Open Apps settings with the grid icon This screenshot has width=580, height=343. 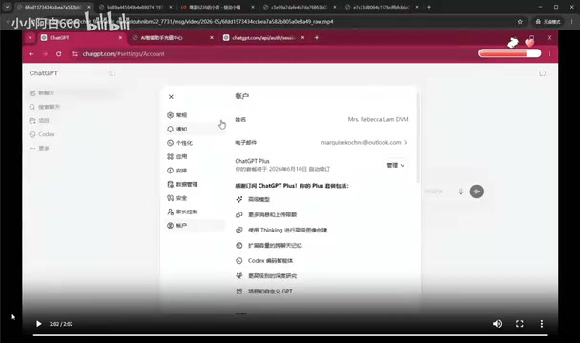(x=195, y=156)
